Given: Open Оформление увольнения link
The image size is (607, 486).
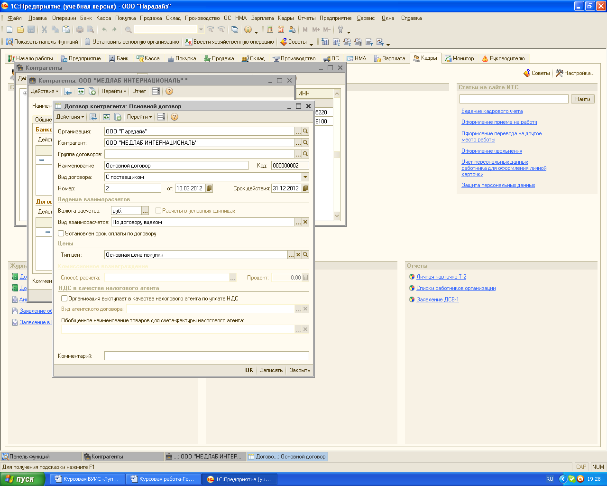Looking at the screenshot, I should click(492, 151).
